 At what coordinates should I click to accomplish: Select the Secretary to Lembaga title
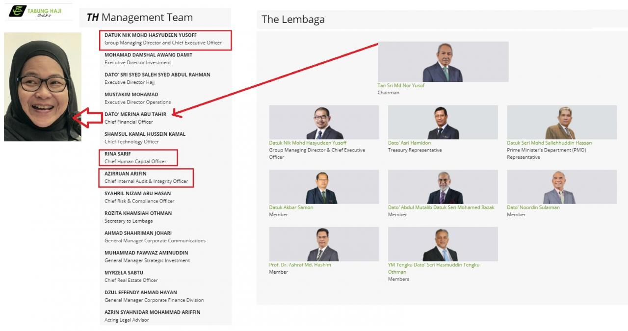coord(129,221)
